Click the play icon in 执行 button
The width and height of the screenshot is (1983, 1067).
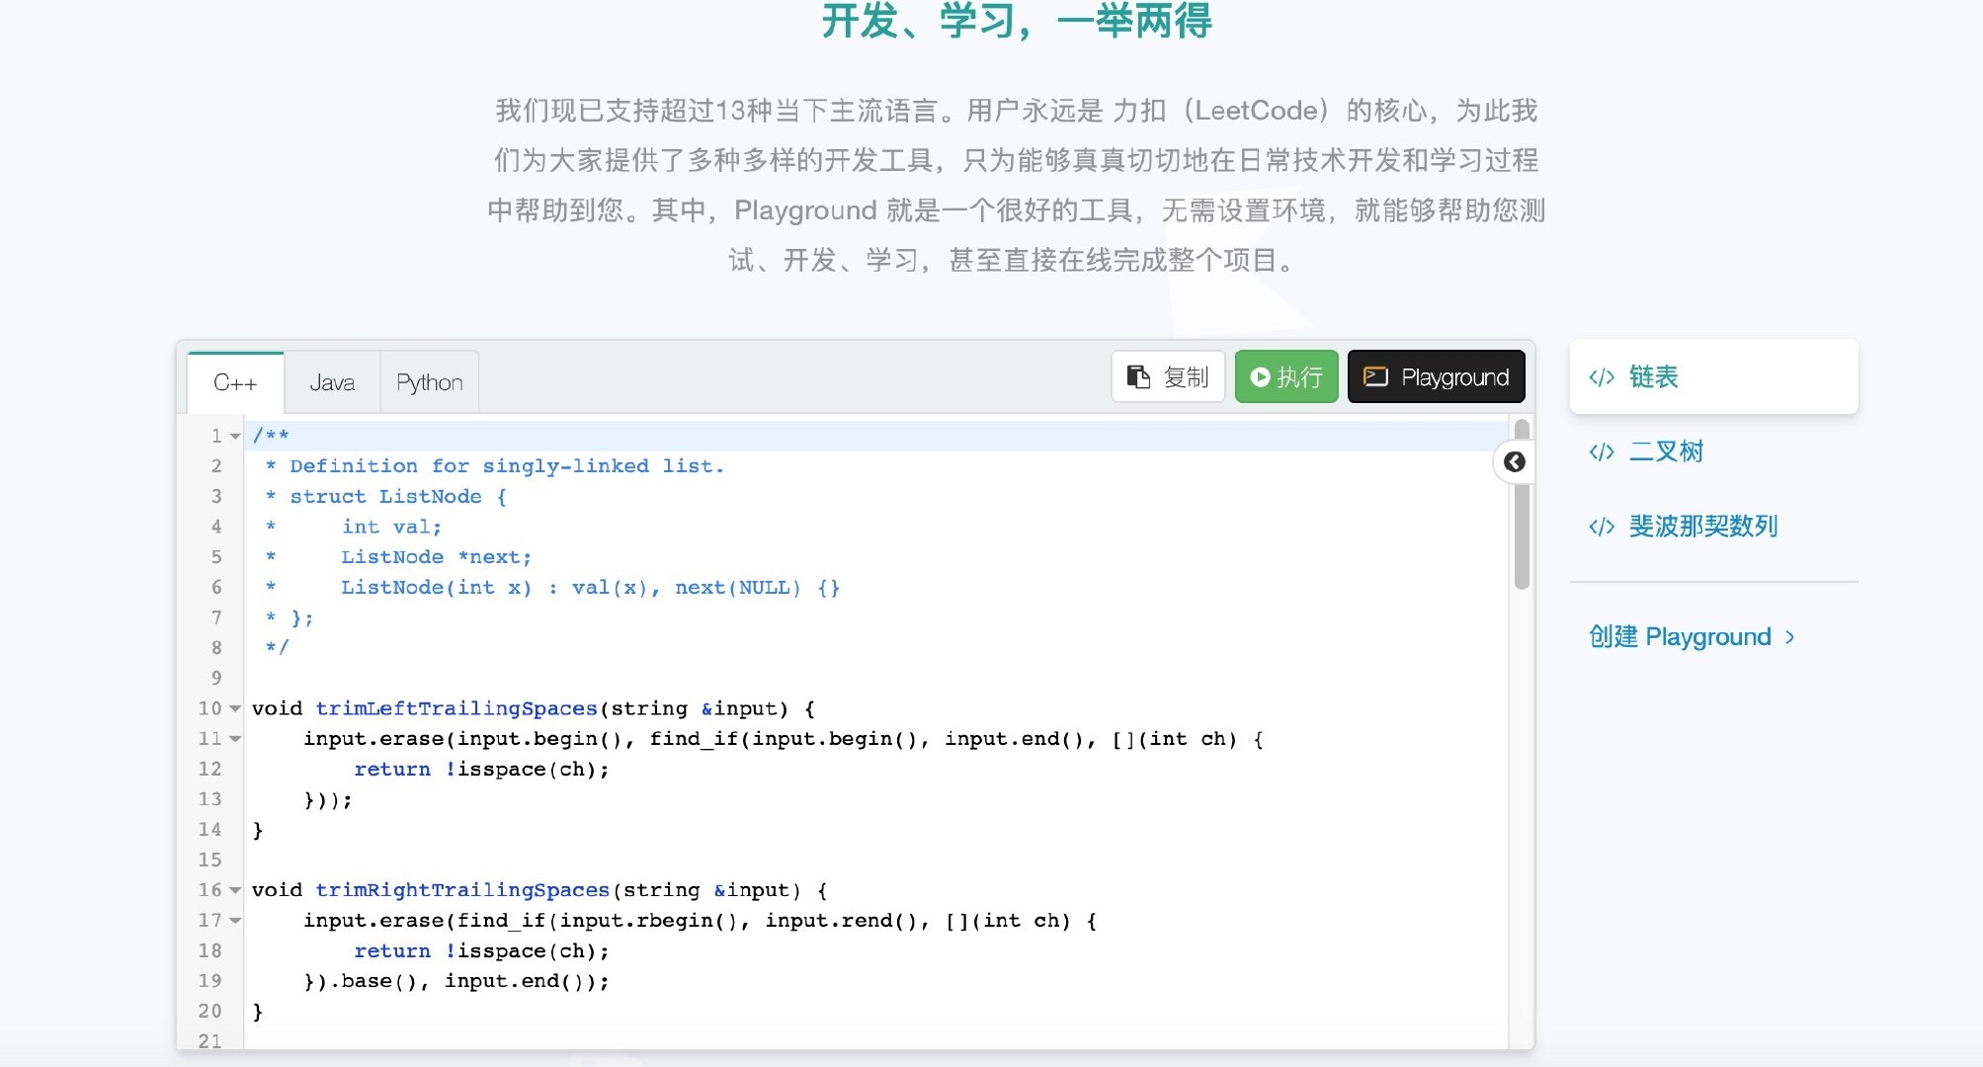point(1260,376)
